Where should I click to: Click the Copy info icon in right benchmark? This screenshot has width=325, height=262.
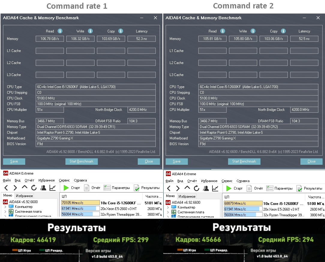tap(283, 31)
